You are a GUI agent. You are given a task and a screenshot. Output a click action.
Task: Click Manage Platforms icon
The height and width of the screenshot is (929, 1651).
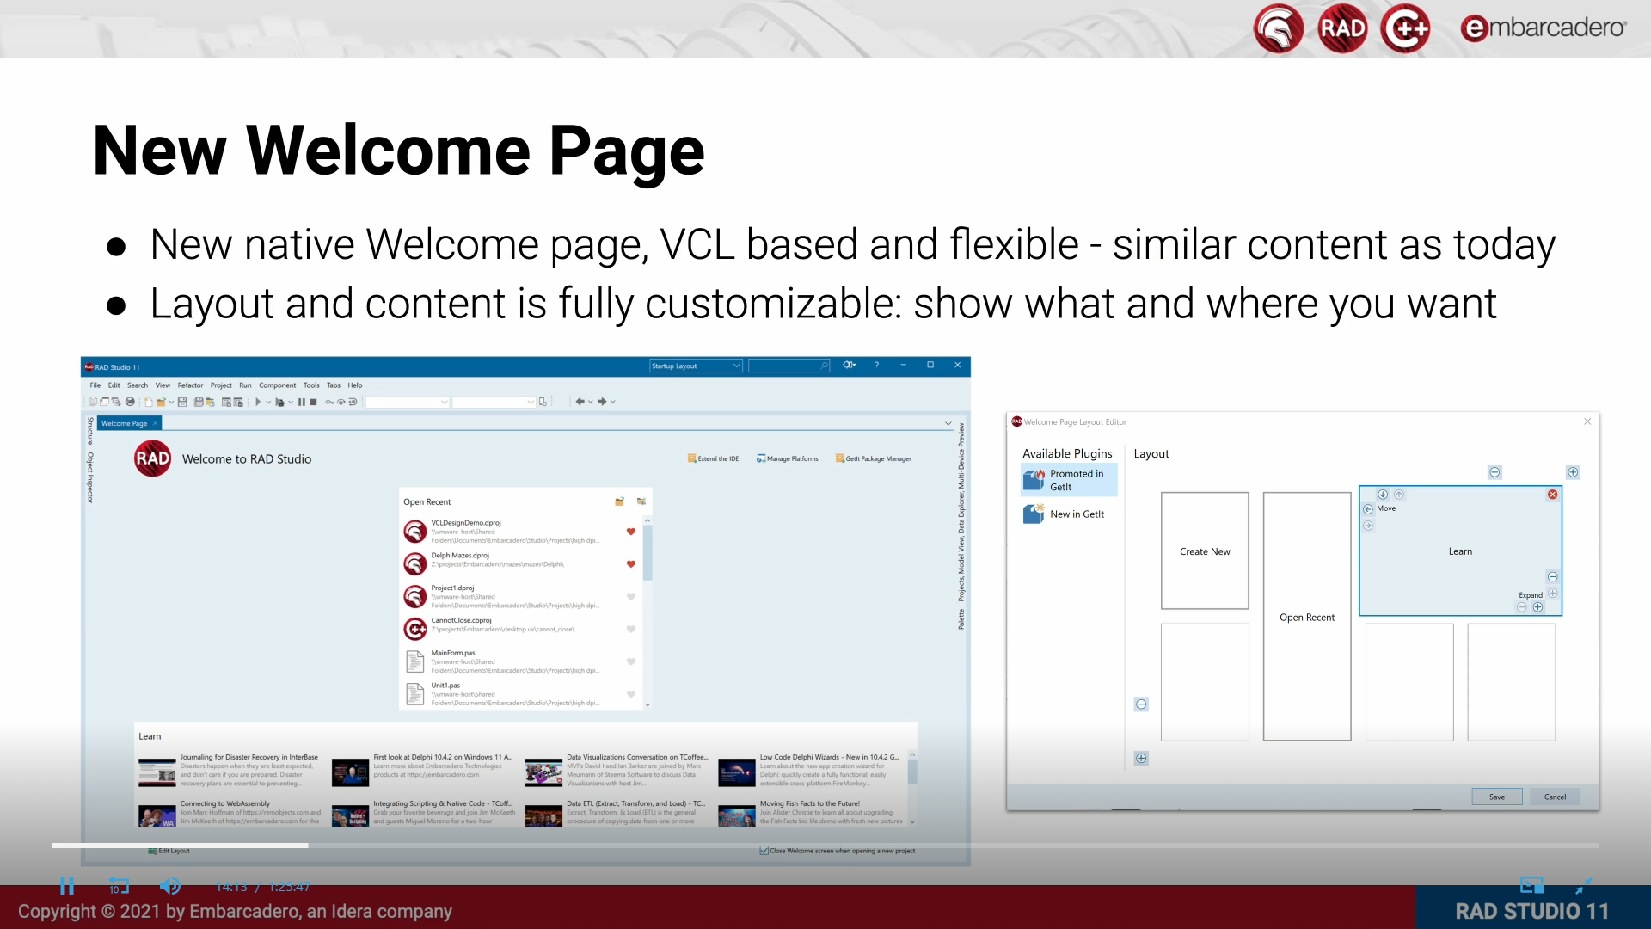coord(761,458)
